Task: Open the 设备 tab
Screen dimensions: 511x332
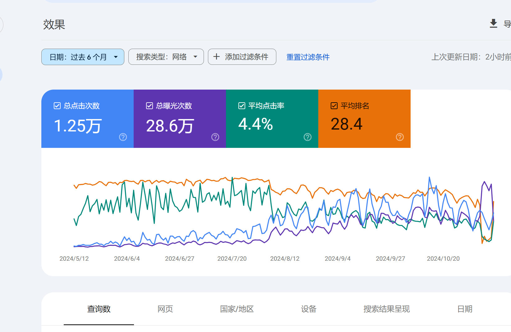Action: 308,309
